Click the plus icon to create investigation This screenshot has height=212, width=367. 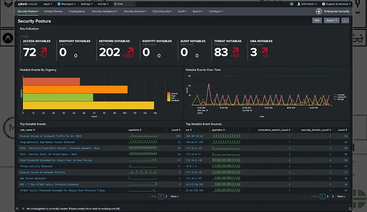point(23,208)
